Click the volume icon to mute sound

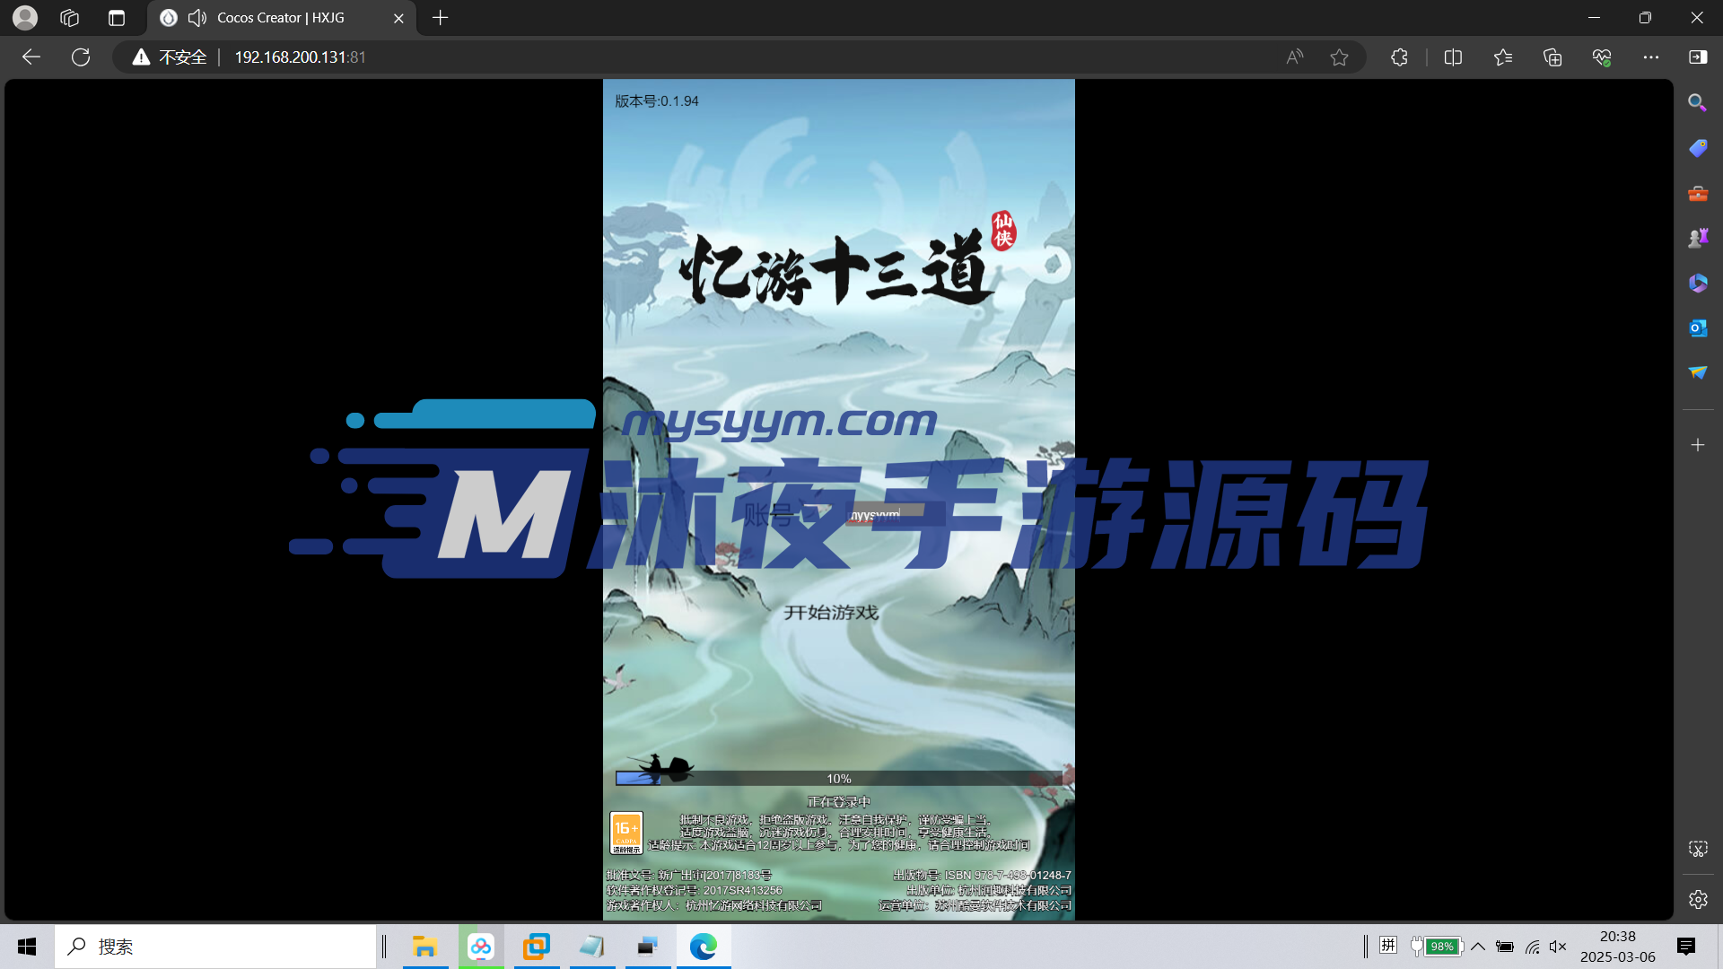pyautogui.click(x=1558, y=946)
